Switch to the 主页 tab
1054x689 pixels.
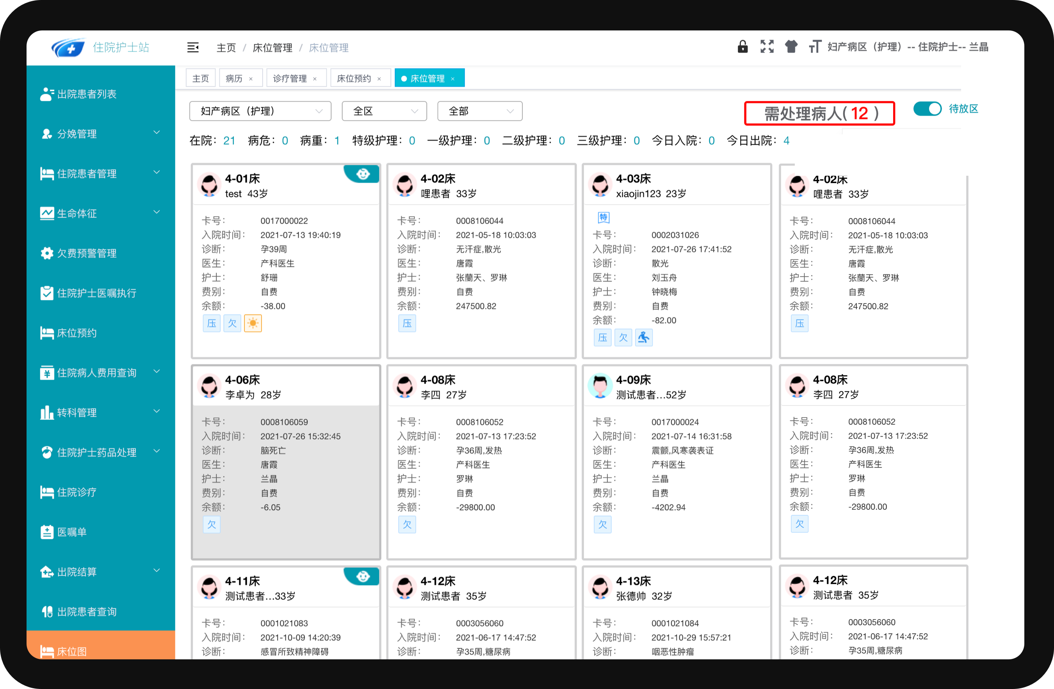click(201, 79)
